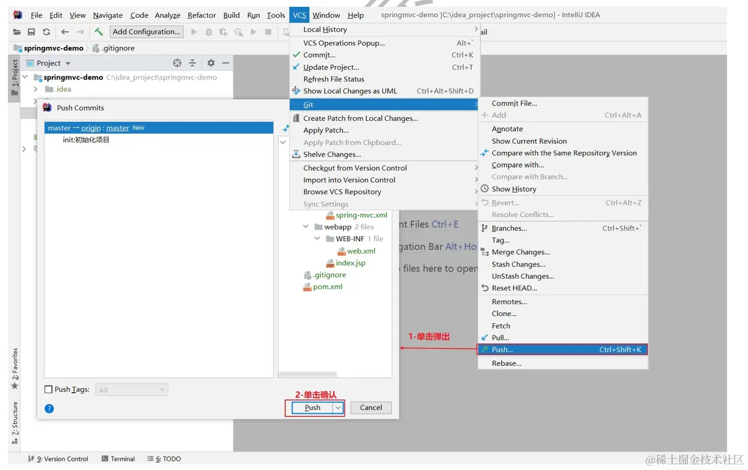The image size is (748, 470).
Task: Select Reset HEAD... in the Git submenu
Action: click(x=563, y=288)
